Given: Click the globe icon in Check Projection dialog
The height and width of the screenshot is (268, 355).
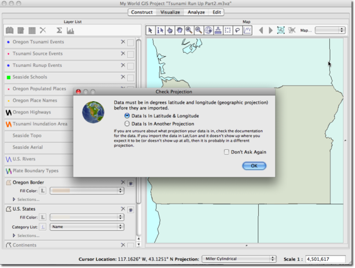Looking at the screenshot, I should click(x=94, y=112).
